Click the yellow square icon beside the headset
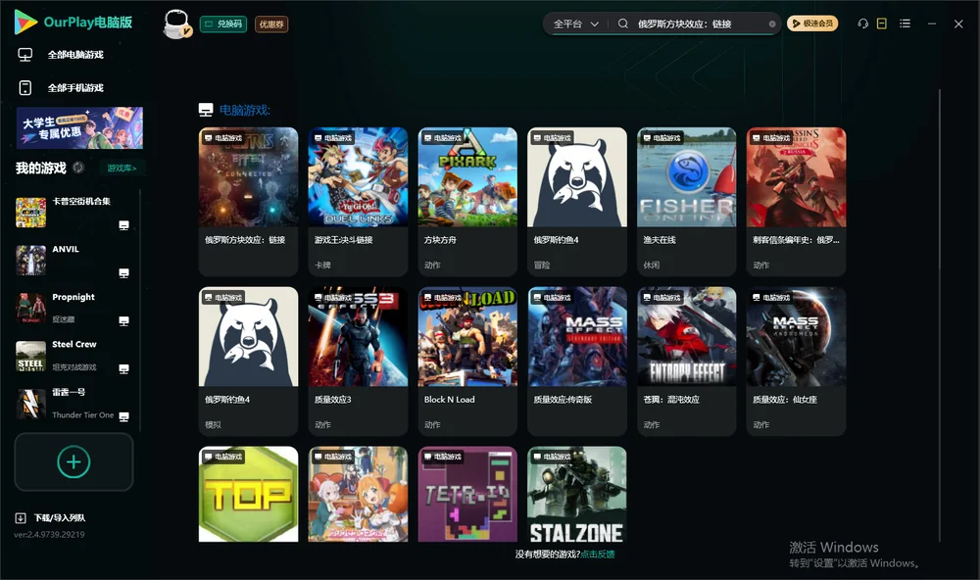The height and width of the screenshot is (580, 980). click(882, 24)
